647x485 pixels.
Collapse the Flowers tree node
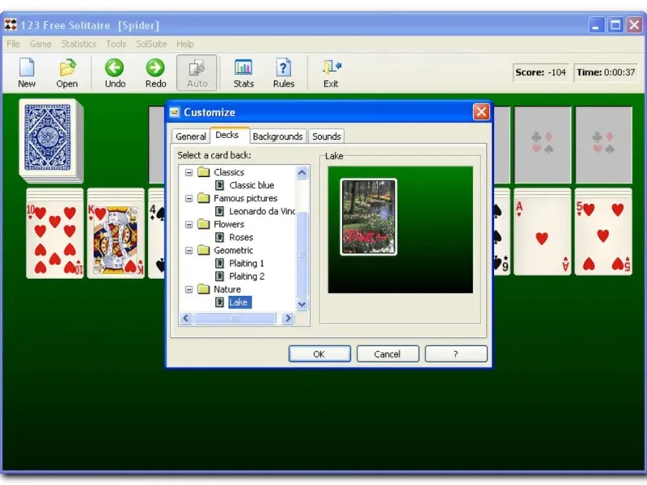pyautogui.click(x=189, y=225)
